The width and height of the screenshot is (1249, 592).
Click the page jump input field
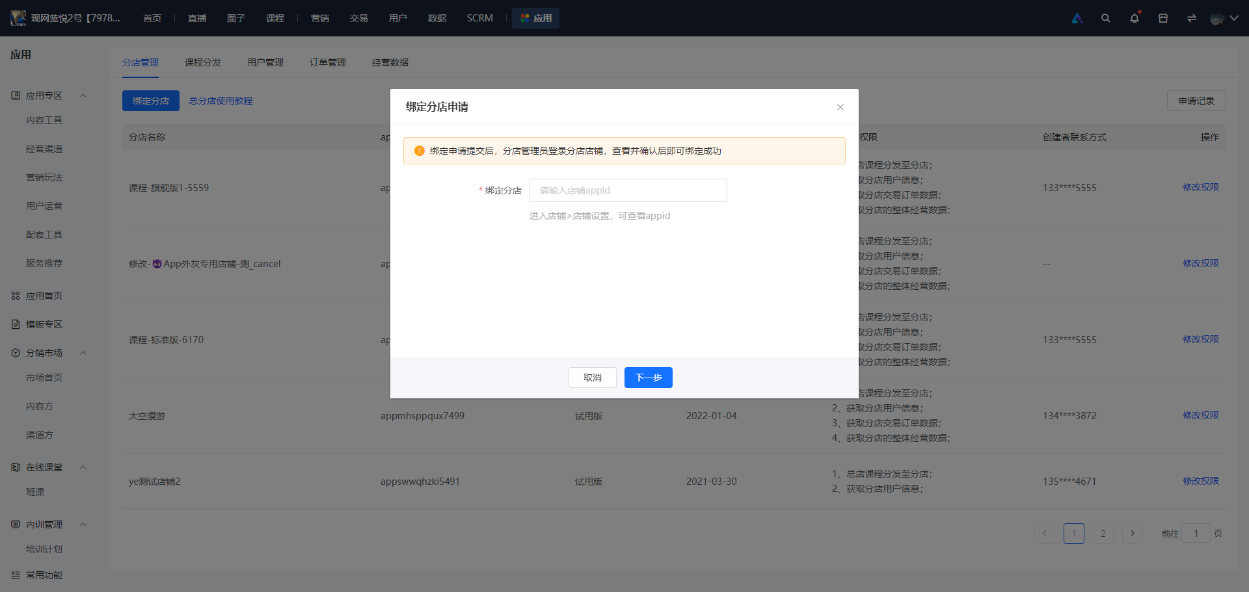1196,534
